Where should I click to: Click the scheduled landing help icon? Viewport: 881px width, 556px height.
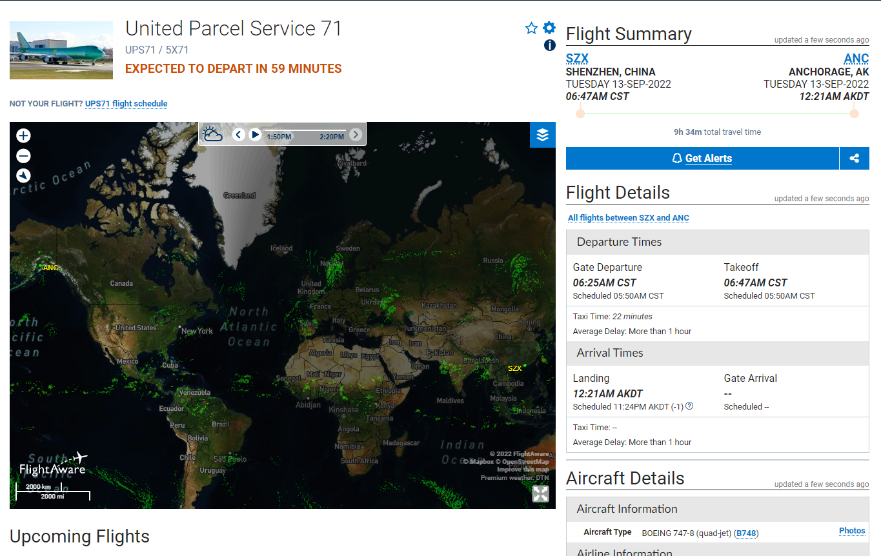pyautogui.click(x=689, y=406)
